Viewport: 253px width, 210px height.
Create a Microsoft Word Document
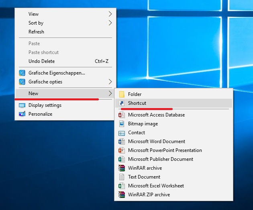point(173,141)
